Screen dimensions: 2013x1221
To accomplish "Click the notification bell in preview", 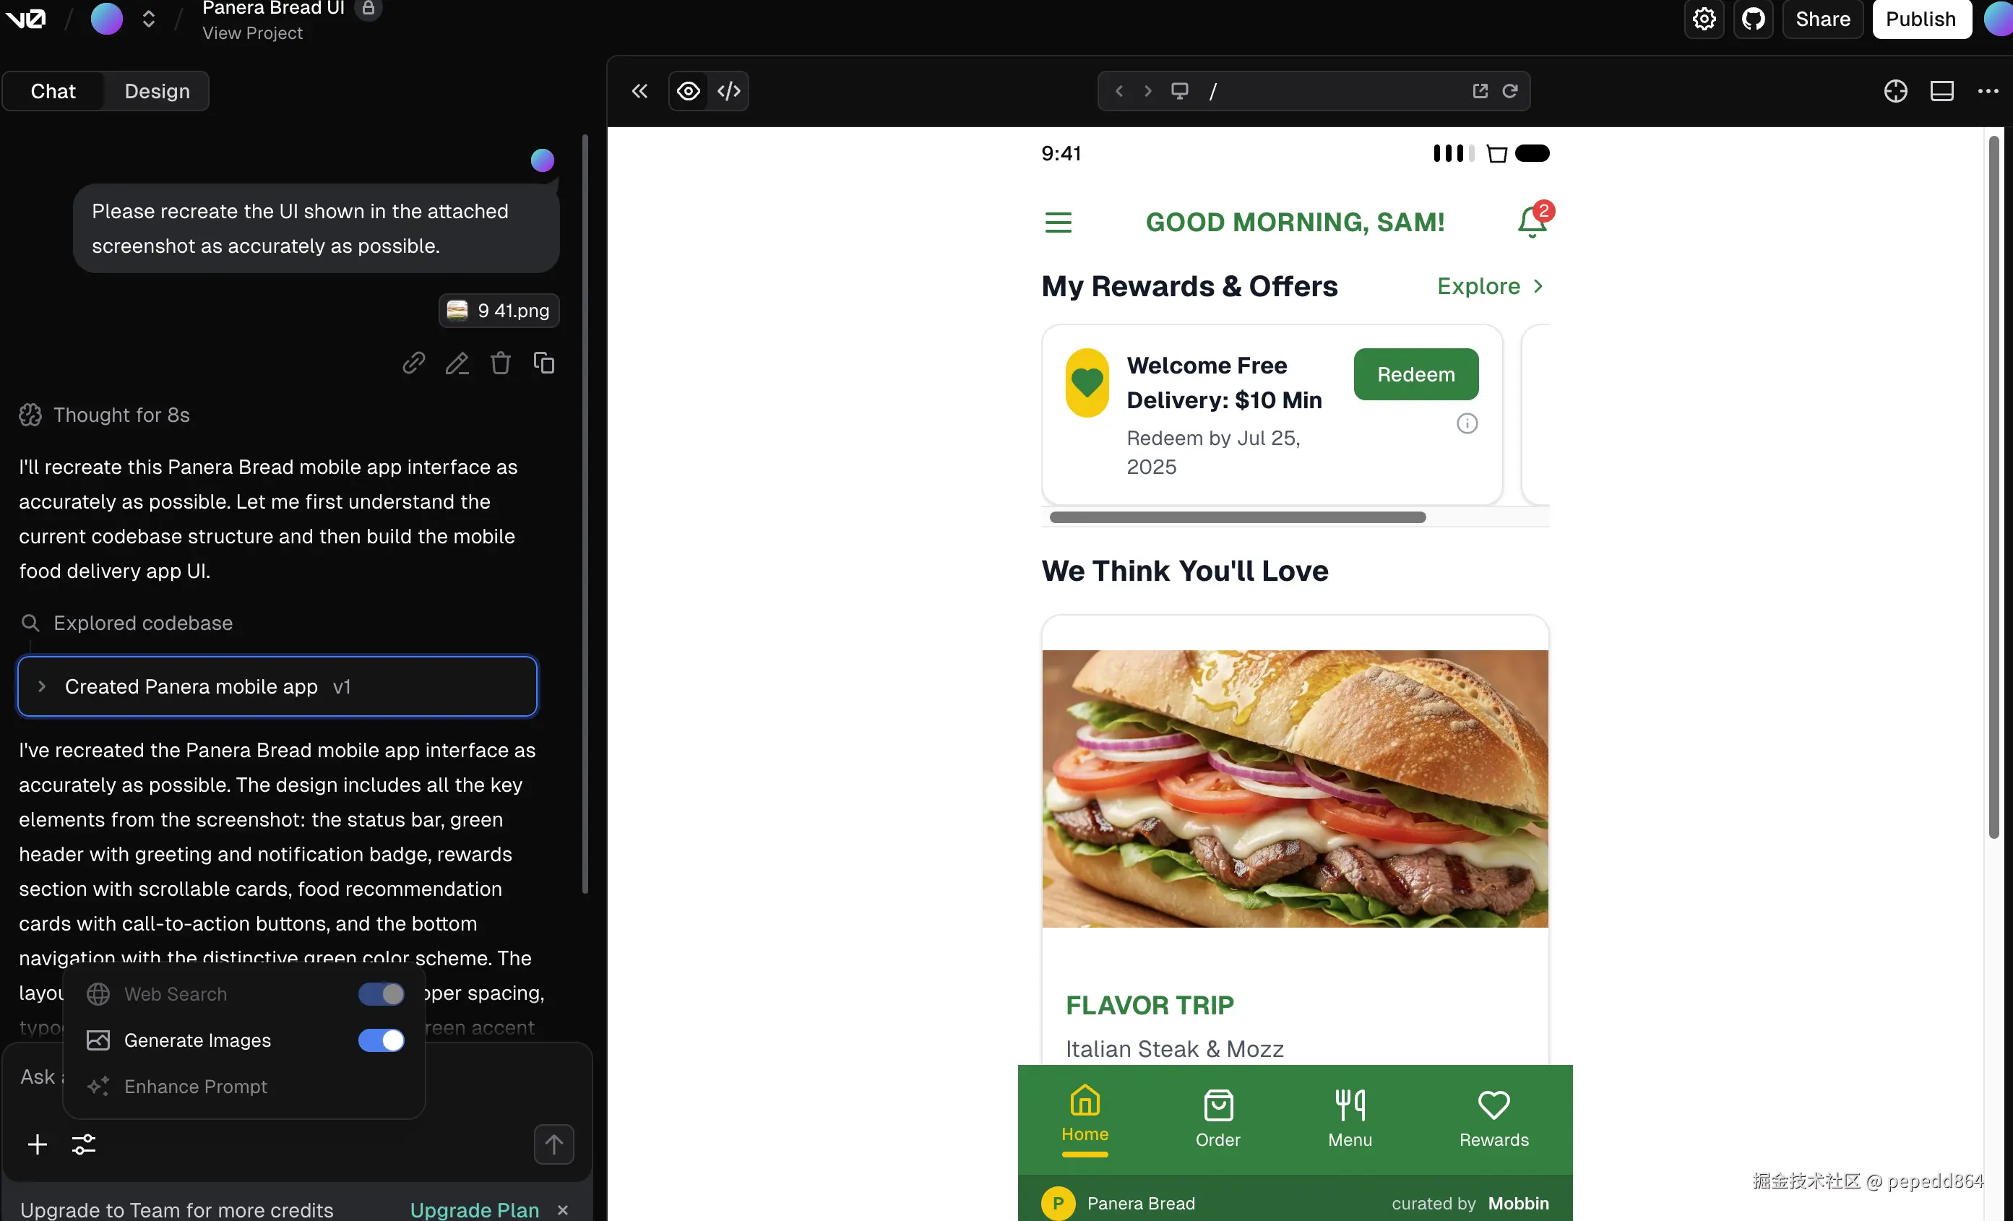I will [1532, 222].
